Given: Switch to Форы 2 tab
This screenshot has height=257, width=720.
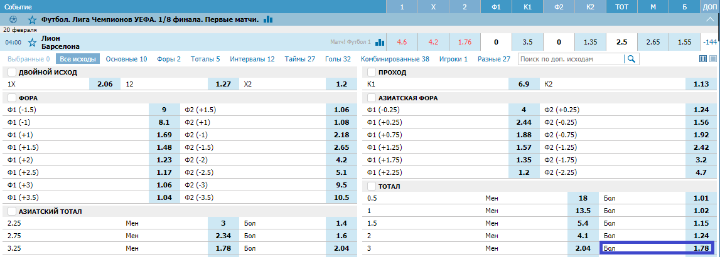Looking at the screenshot, I should click(x=168, y=59).
